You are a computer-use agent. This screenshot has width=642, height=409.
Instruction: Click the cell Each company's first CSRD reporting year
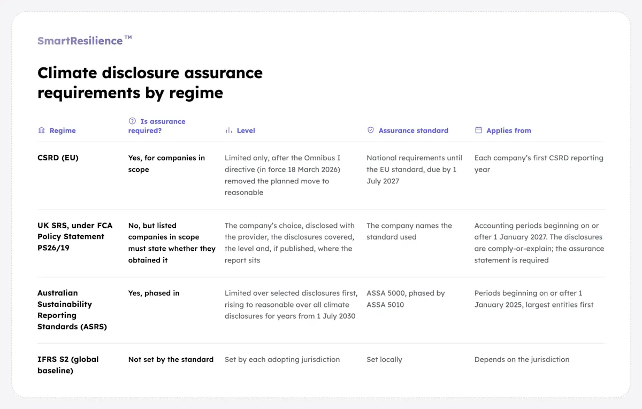pyautogui.click(x=539, y=164)
